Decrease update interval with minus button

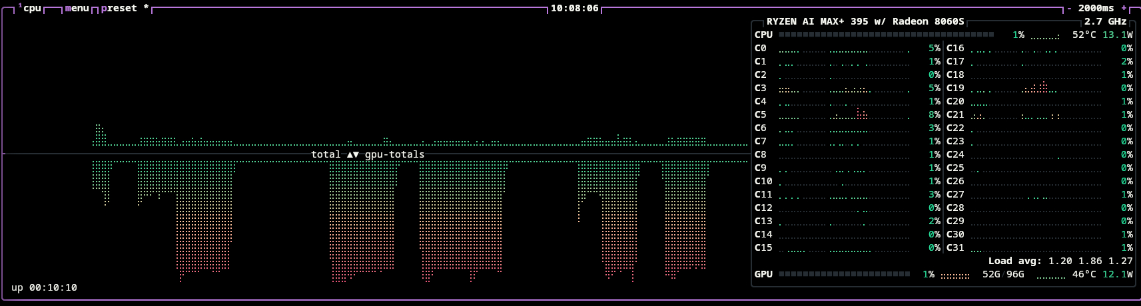pos(1070,9)
